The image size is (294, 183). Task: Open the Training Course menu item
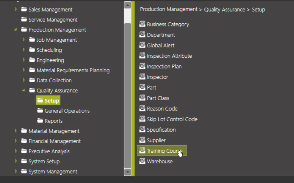[x=164, y=151]
